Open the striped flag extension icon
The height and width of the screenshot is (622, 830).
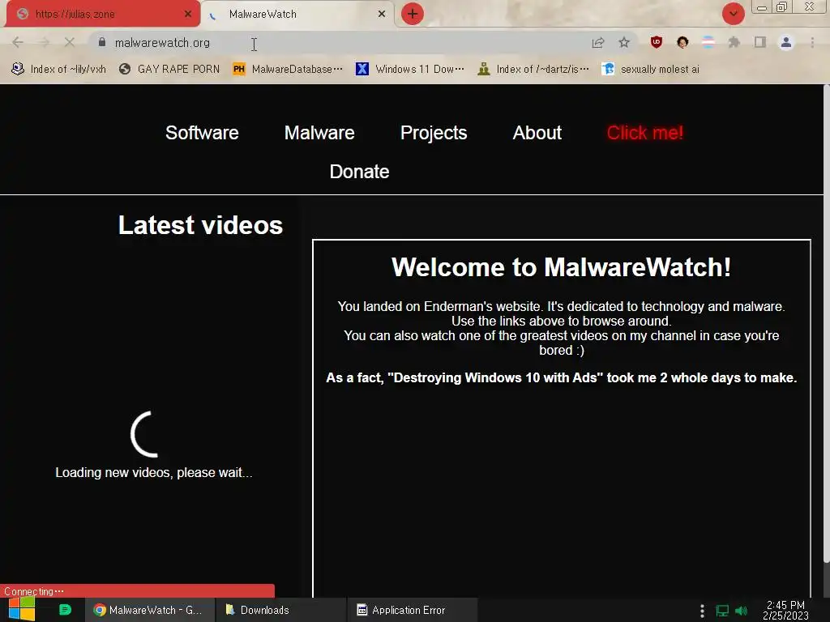click(708, 42)
